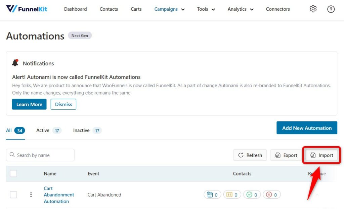Dismiss the notification alert

[x=63, y=104]
